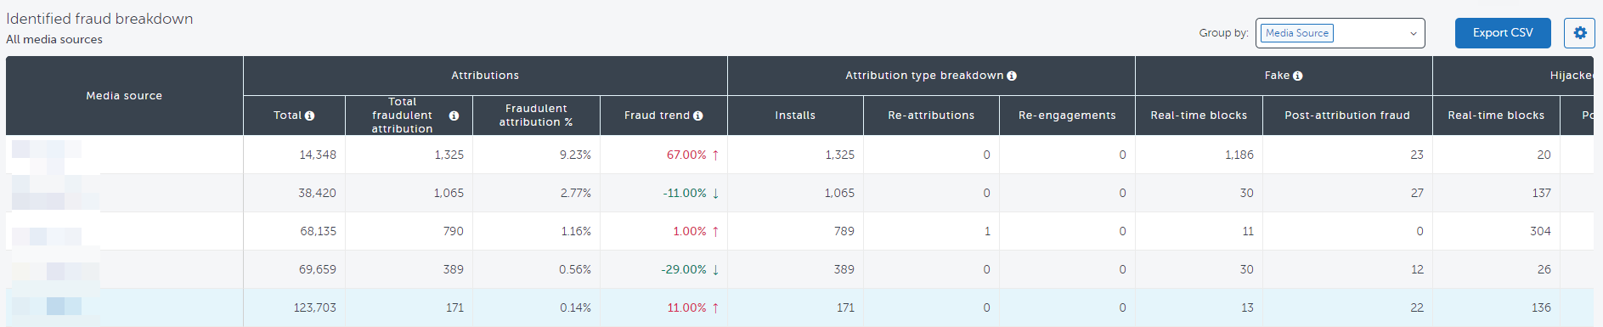
Task: Click the up arrow beside 67.00% trend
Action: tap(715, 155)
